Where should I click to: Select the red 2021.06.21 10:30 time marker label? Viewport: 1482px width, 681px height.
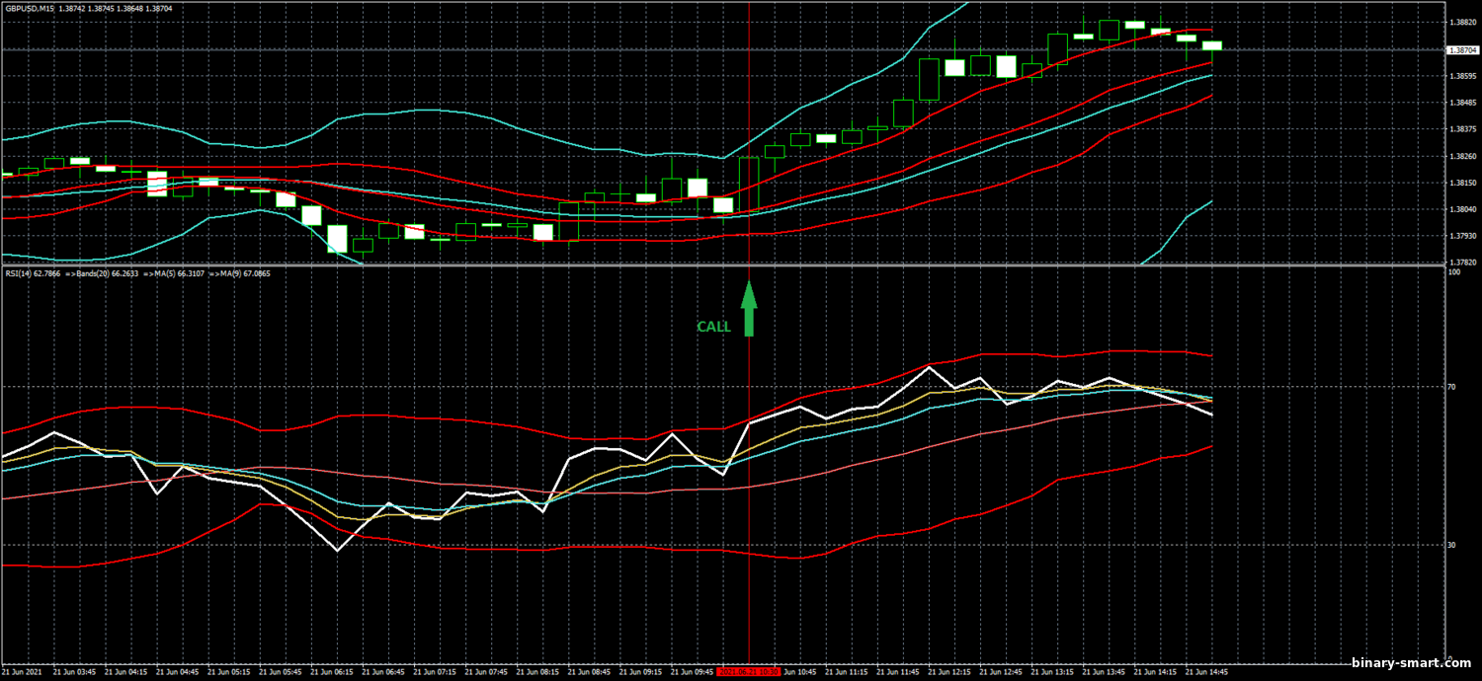pos(749,672)
